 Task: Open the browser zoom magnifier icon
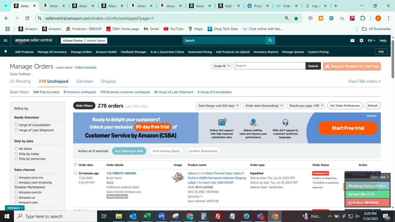point(287,18)
